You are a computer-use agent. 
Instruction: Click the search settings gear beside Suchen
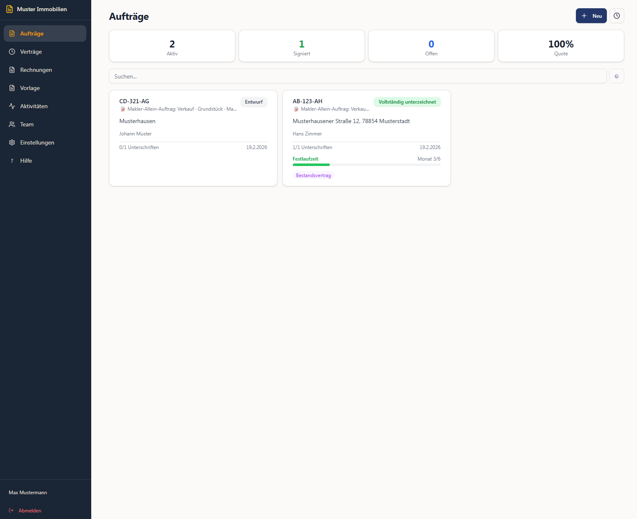point(617,76)
